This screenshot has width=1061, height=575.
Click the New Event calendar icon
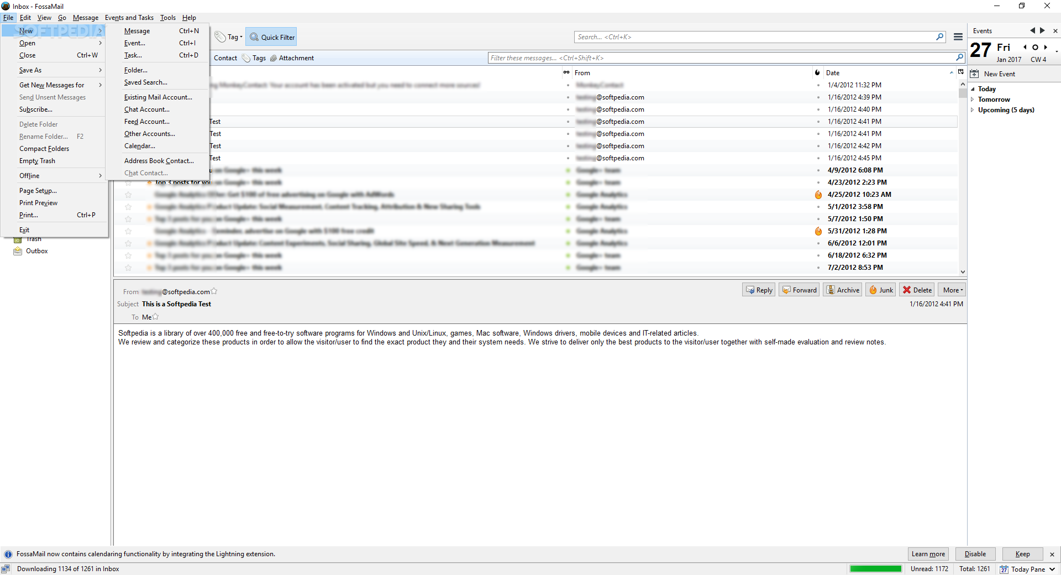974,74
